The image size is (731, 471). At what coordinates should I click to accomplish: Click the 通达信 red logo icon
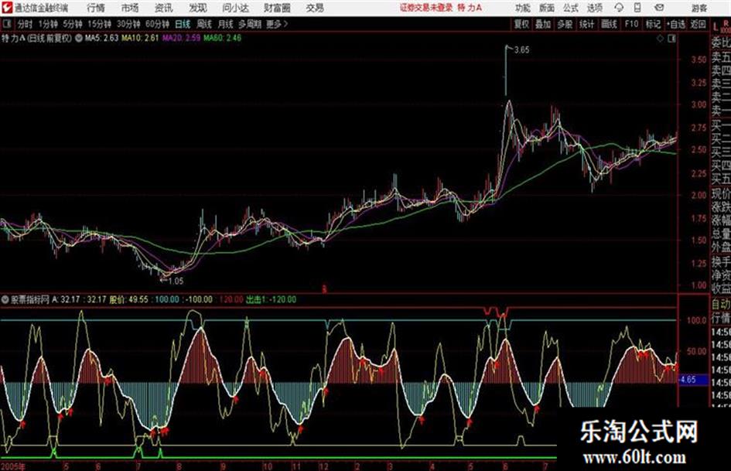pos(7,8)
